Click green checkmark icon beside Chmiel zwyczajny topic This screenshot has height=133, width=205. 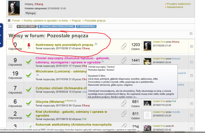28,61
